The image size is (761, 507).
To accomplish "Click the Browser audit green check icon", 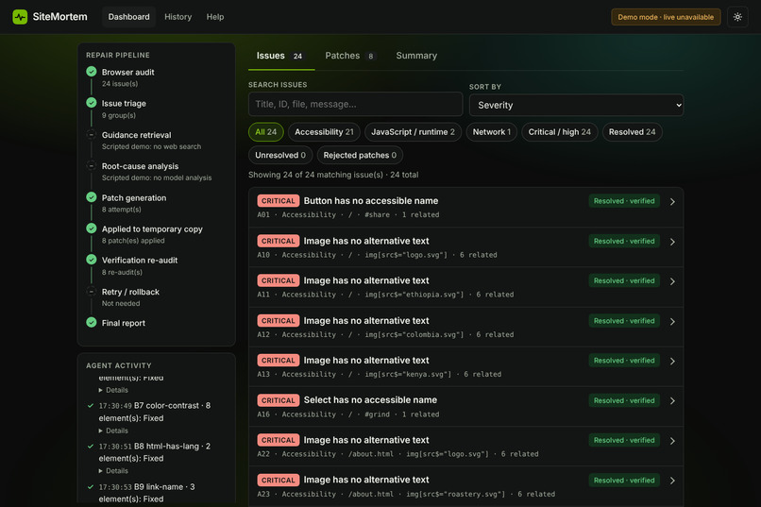I will (x=92, y=72).
